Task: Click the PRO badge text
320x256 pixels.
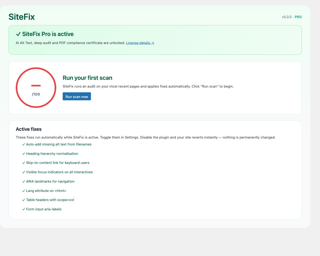Action: pos(298,17)
